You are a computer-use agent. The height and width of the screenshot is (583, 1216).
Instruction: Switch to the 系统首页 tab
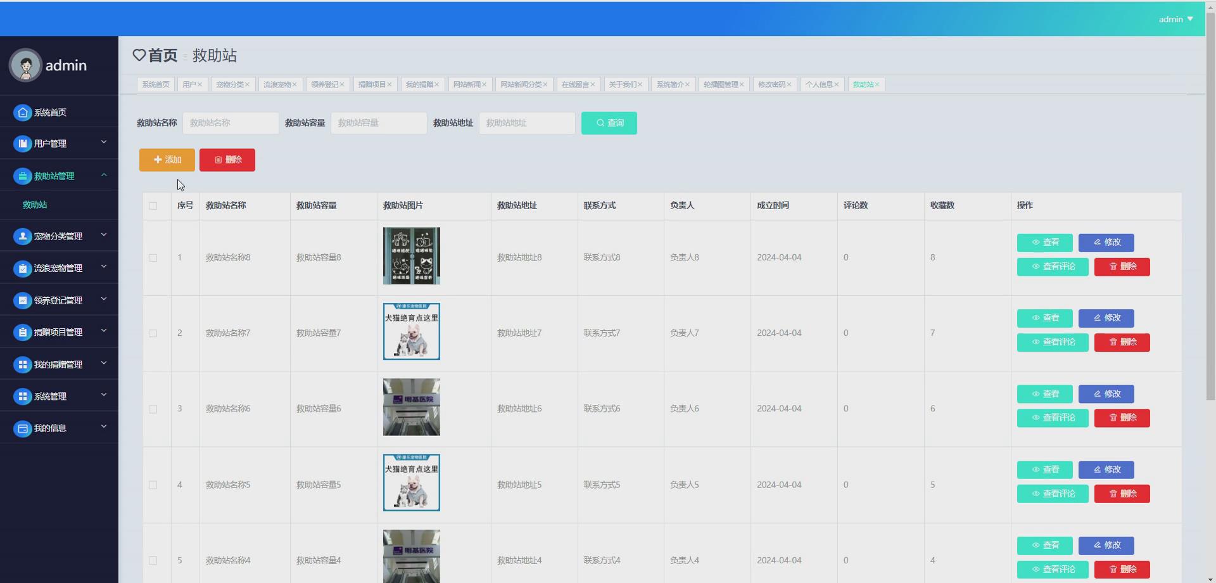(156, 84)
